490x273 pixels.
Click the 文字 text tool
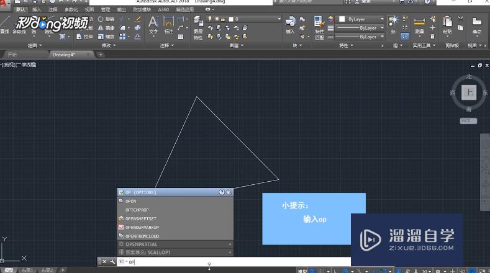(x=153, y=25)
